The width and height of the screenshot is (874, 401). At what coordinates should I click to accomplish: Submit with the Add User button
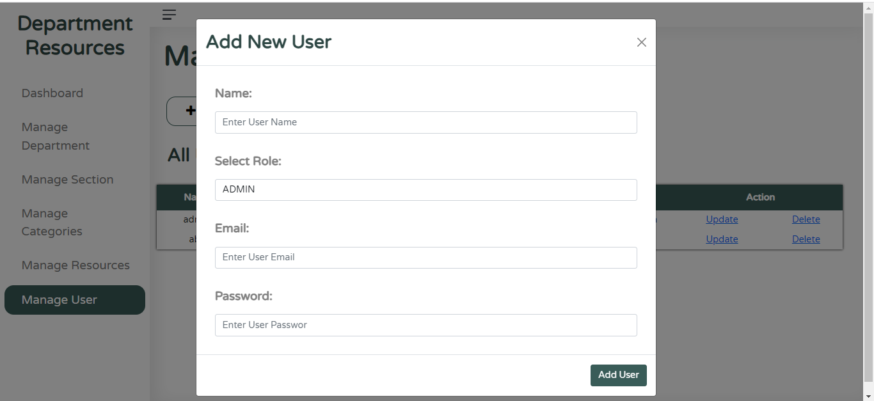pos(618,375)
